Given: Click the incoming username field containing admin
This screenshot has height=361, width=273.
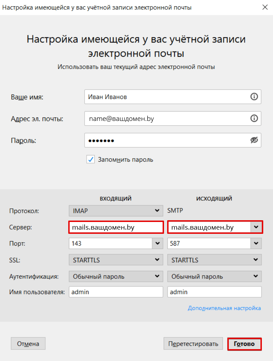Looking at the screenshot, I should [116, 292].
